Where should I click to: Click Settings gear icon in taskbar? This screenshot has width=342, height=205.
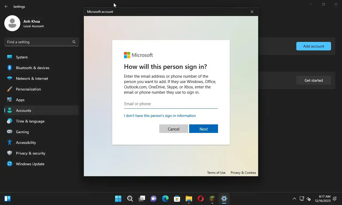click(x=224, y=199)
